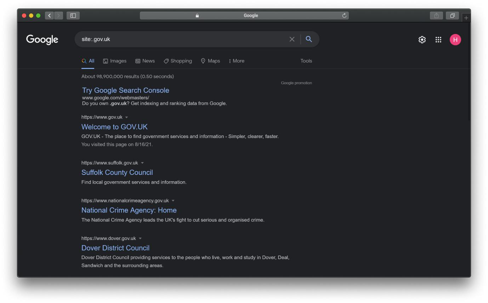Switch to News results tab
488x303 pixels.
pyautogui.click(x=145, y=61)
